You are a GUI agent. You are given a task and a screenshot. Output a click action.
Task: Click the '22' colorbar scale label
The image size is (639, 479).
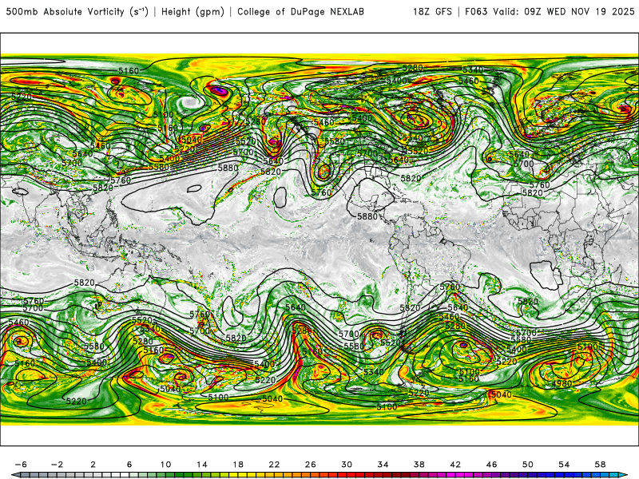(274, 465)
